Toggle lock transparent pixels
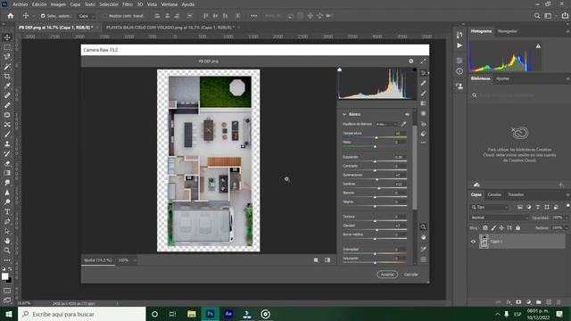Screen dimensions: 571x321 point(485,228)
